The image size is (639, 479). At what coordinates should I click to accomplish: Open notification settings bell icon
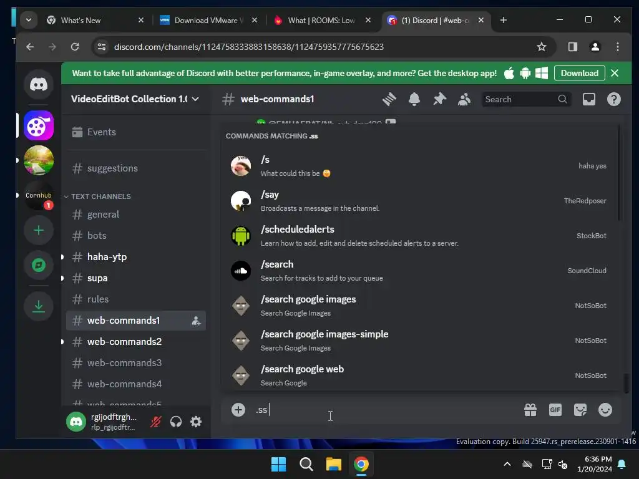click(x=414, y=99)
